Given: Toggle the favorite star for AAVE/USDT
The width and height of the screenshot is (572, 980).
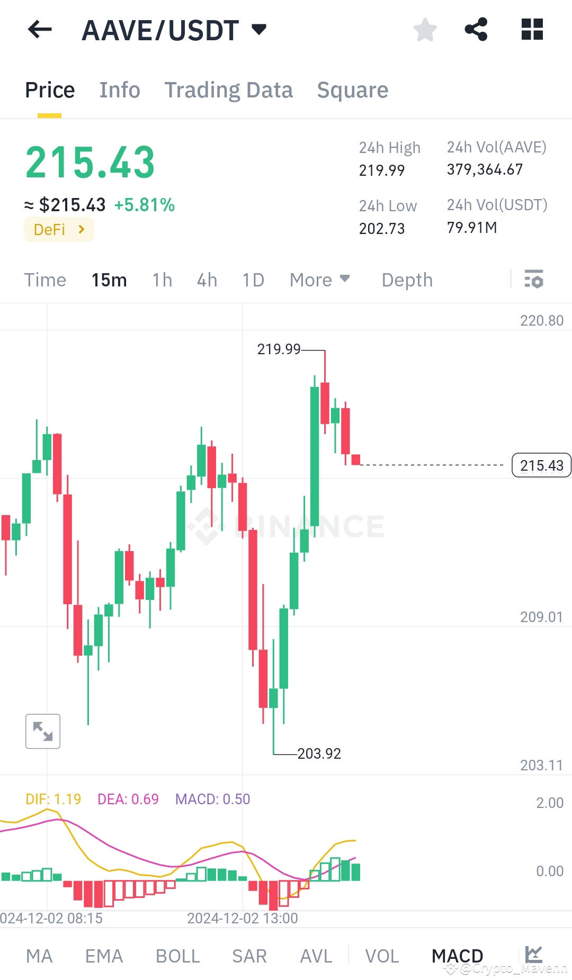Looking at the screenshot, I should coord(425,30).
